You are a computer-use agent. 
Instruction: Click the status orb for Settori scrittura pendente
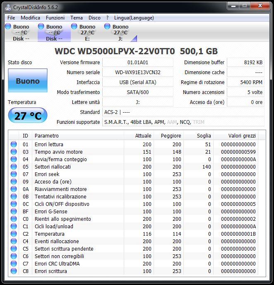click(x=14, y=249)
